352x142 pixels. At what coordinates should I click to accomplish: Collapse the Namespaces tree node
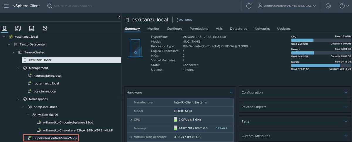point(18,99)
